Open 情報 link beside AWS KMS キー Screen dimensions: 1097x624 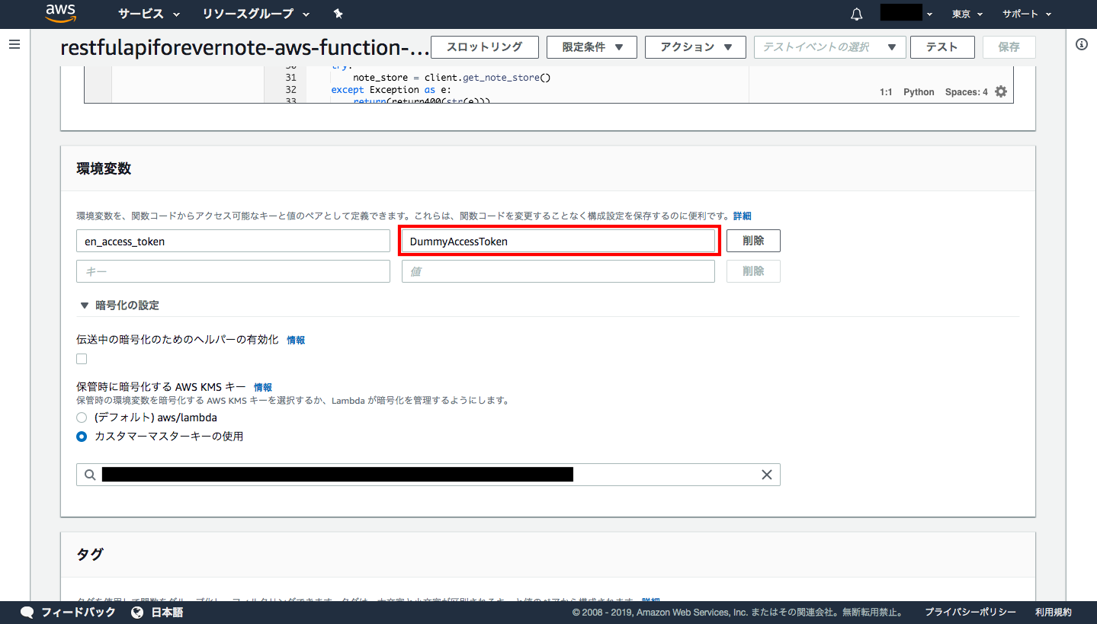[262, 387]
